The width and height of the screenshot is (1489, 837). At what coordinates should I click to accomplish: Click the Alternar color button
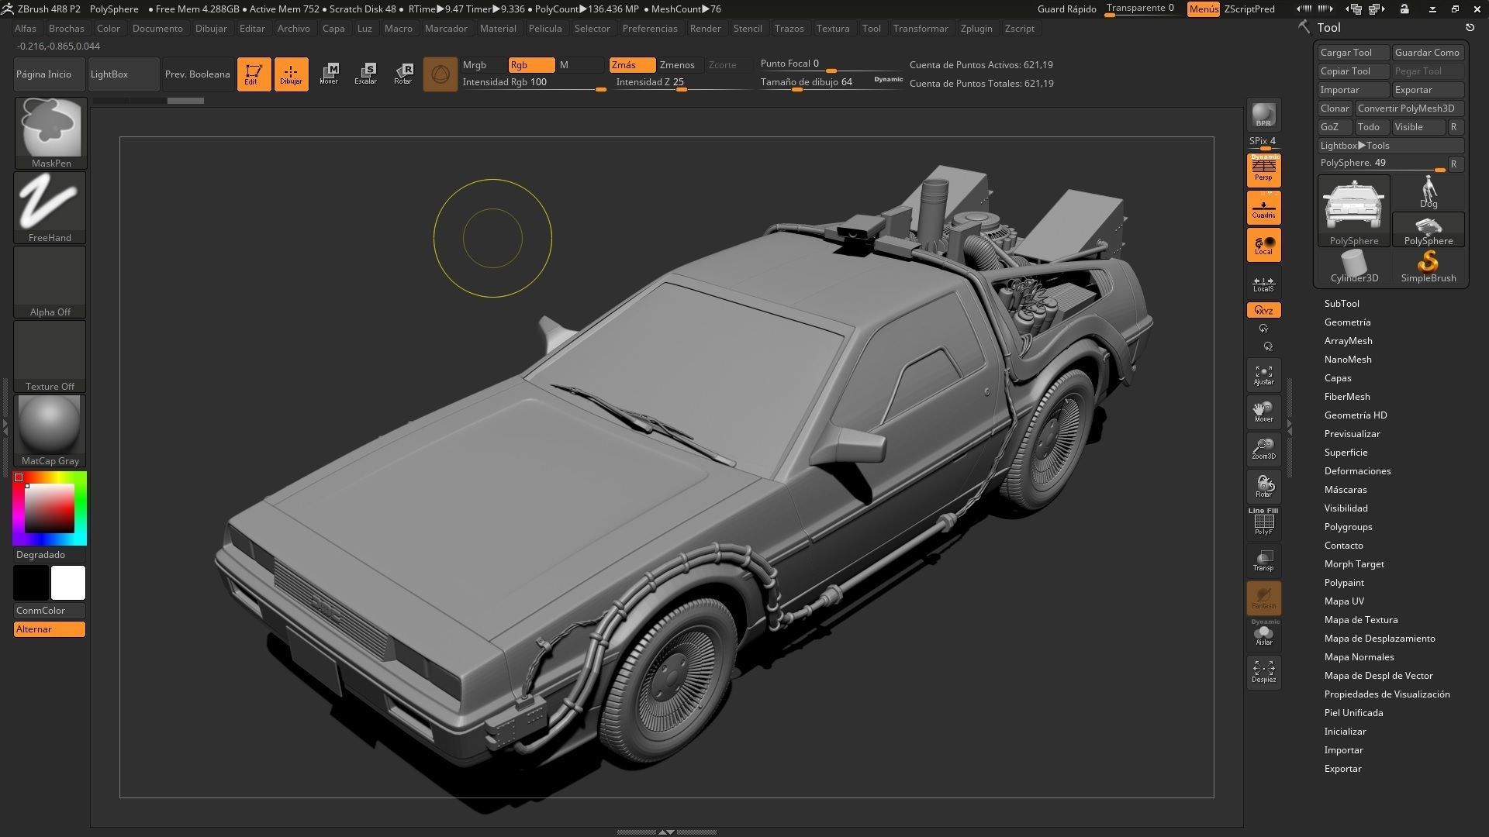[50, 629]
